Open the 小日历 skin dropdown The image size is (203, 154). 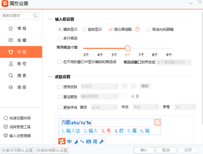point(99,86)
